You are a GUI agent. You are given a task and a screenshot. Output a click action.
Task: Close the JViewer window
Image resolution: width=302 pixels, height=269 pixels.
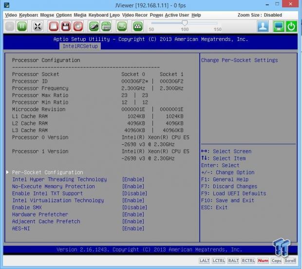290,4
